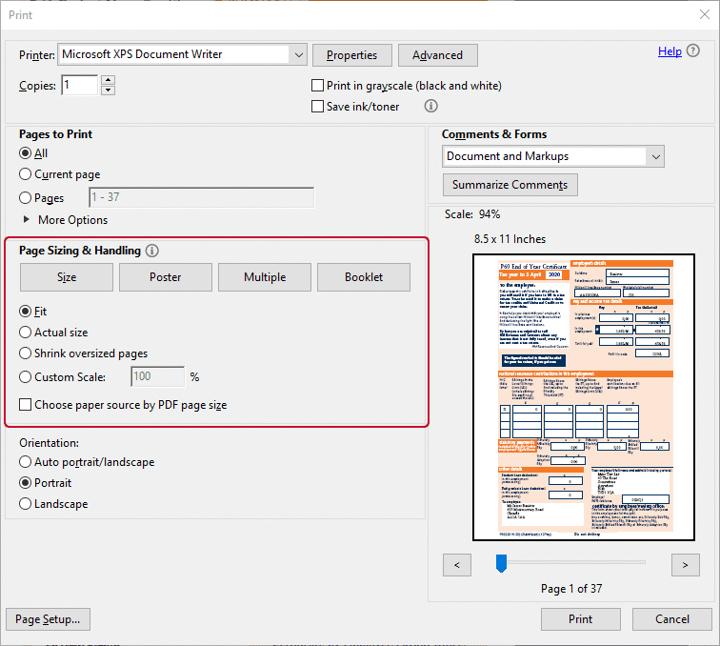
Task: Click the info icon next to Page Sizing & Handling
Action: (x=152, y=252)
